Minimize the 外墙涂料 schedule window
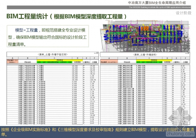Screen dimensions: 196x138 coord(186,53)
